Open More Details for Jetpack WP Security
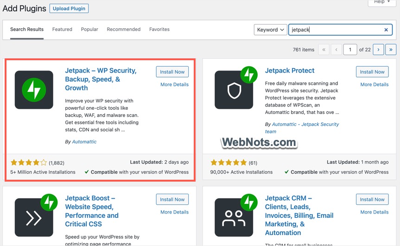The width and height of the screenshot is (400, 246). pos(174,84)
